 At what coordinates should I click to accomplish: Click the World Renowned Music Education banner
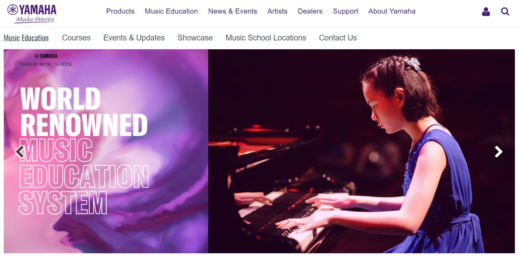pyautogui.click(x=106, y=151)
